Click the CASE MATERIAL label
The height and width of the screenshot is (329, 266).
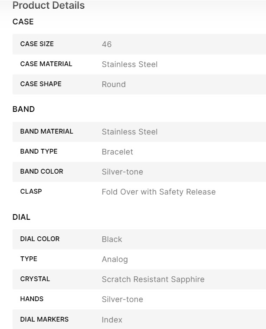(x=46, y=64)
